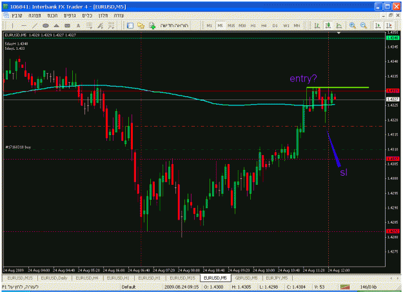
Task: Click the left tab-scroll arrow
Action: pos(391,278)
